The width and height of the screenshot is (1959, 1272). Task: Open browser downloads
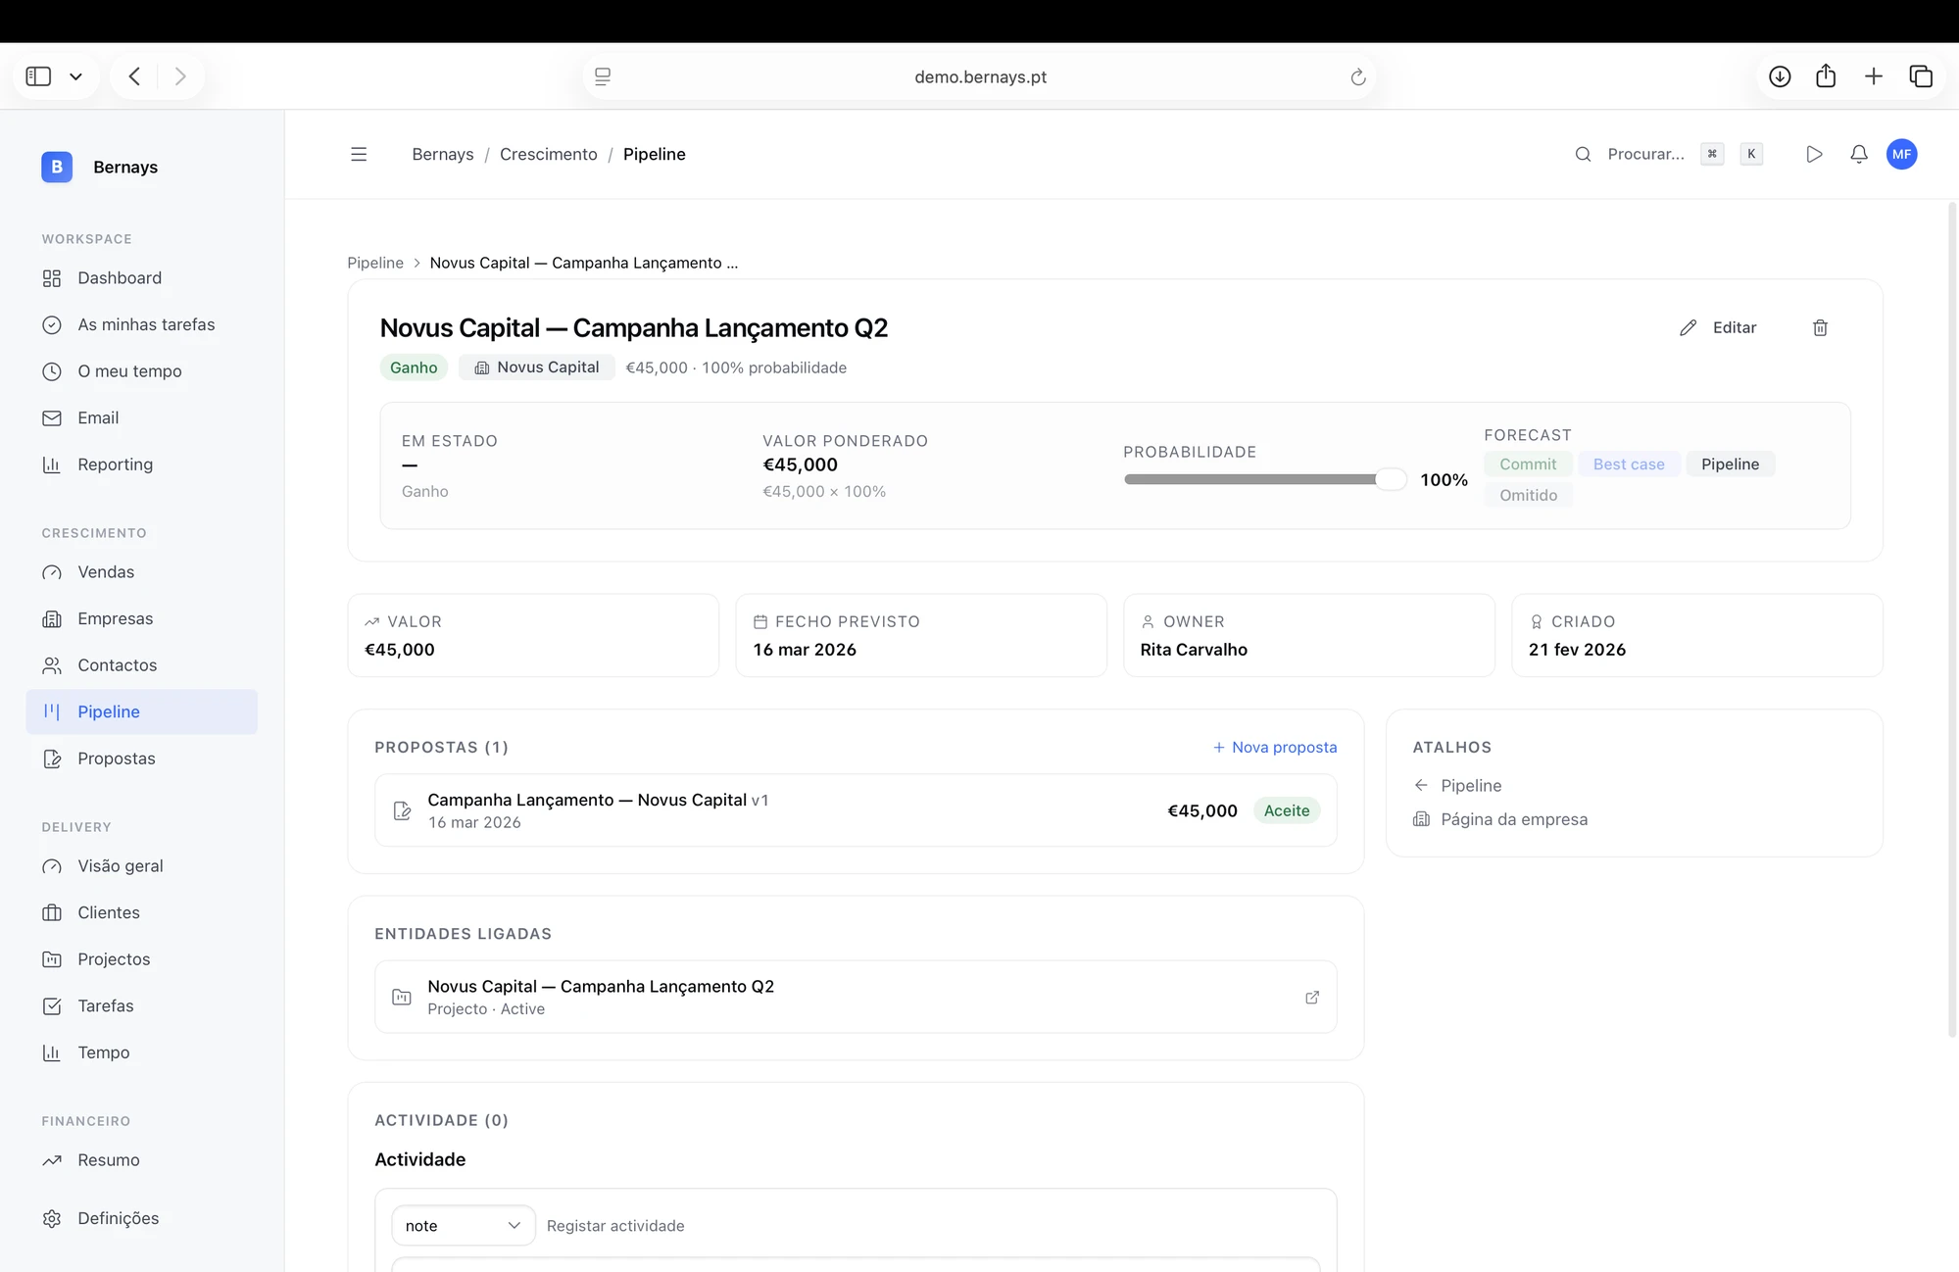(x=1780, y=76)
